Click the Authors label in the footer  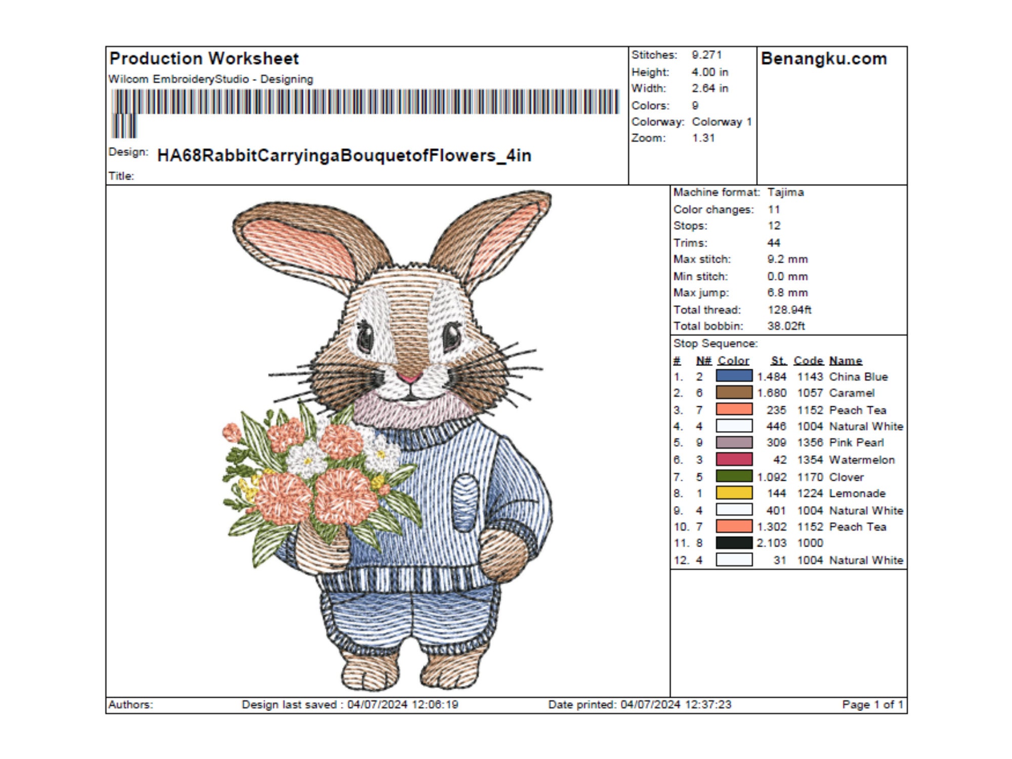tap(131, 704)
